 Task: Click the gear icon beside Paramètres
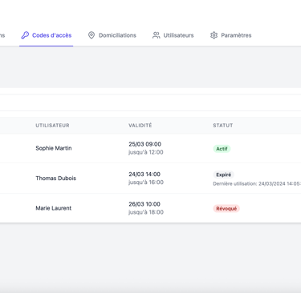point(214,35)
